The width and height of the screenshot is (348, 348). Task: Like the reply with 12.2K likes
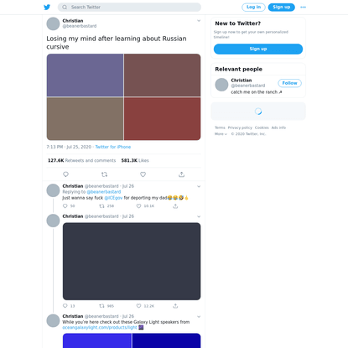(138, 306)
